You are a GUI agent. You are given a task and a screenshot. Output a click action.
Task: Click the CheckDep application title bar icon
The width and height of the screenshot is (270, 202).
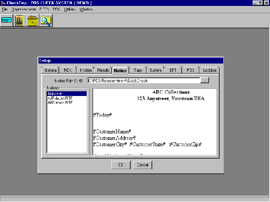3,3
